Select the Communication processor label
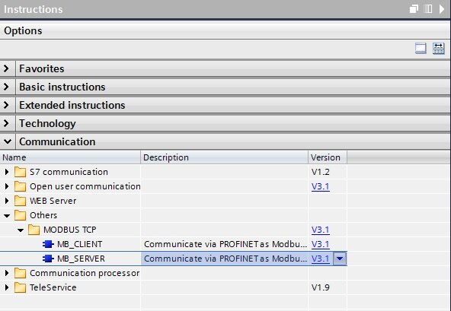The height and width of the screenshot is (311, 451). [x=85, y=273]
